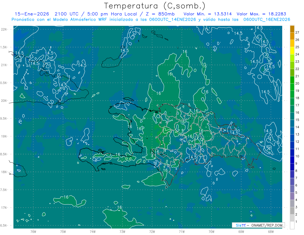Click the white bottom segment of the color scale
This screenshot has width=304, height=235.
pyautogui.click(x=292, y=225)
